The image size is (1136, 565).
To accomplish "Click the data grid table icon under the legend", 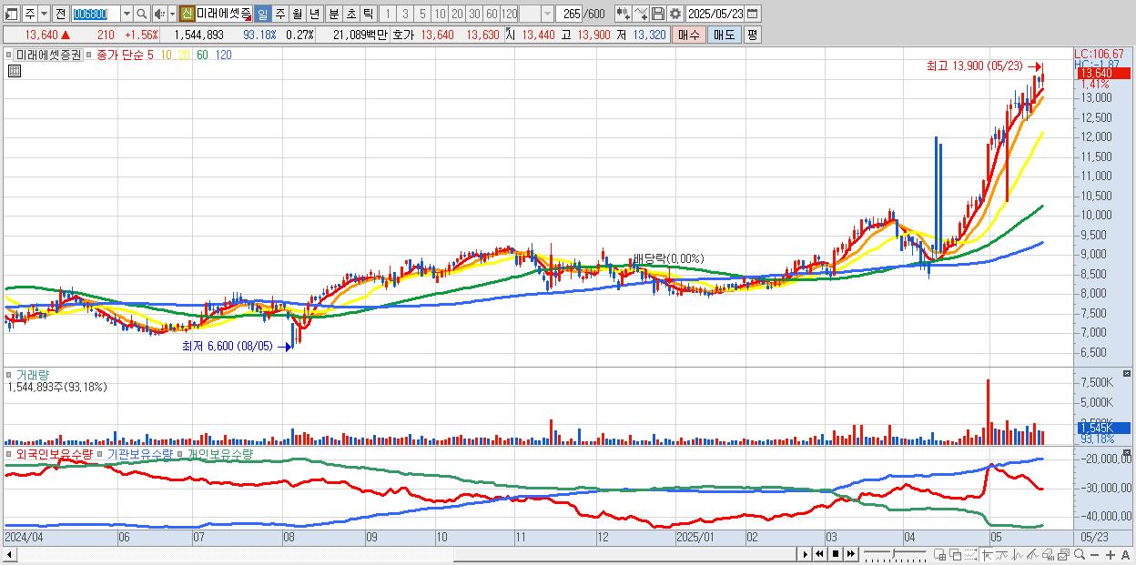I will [15, 71].
